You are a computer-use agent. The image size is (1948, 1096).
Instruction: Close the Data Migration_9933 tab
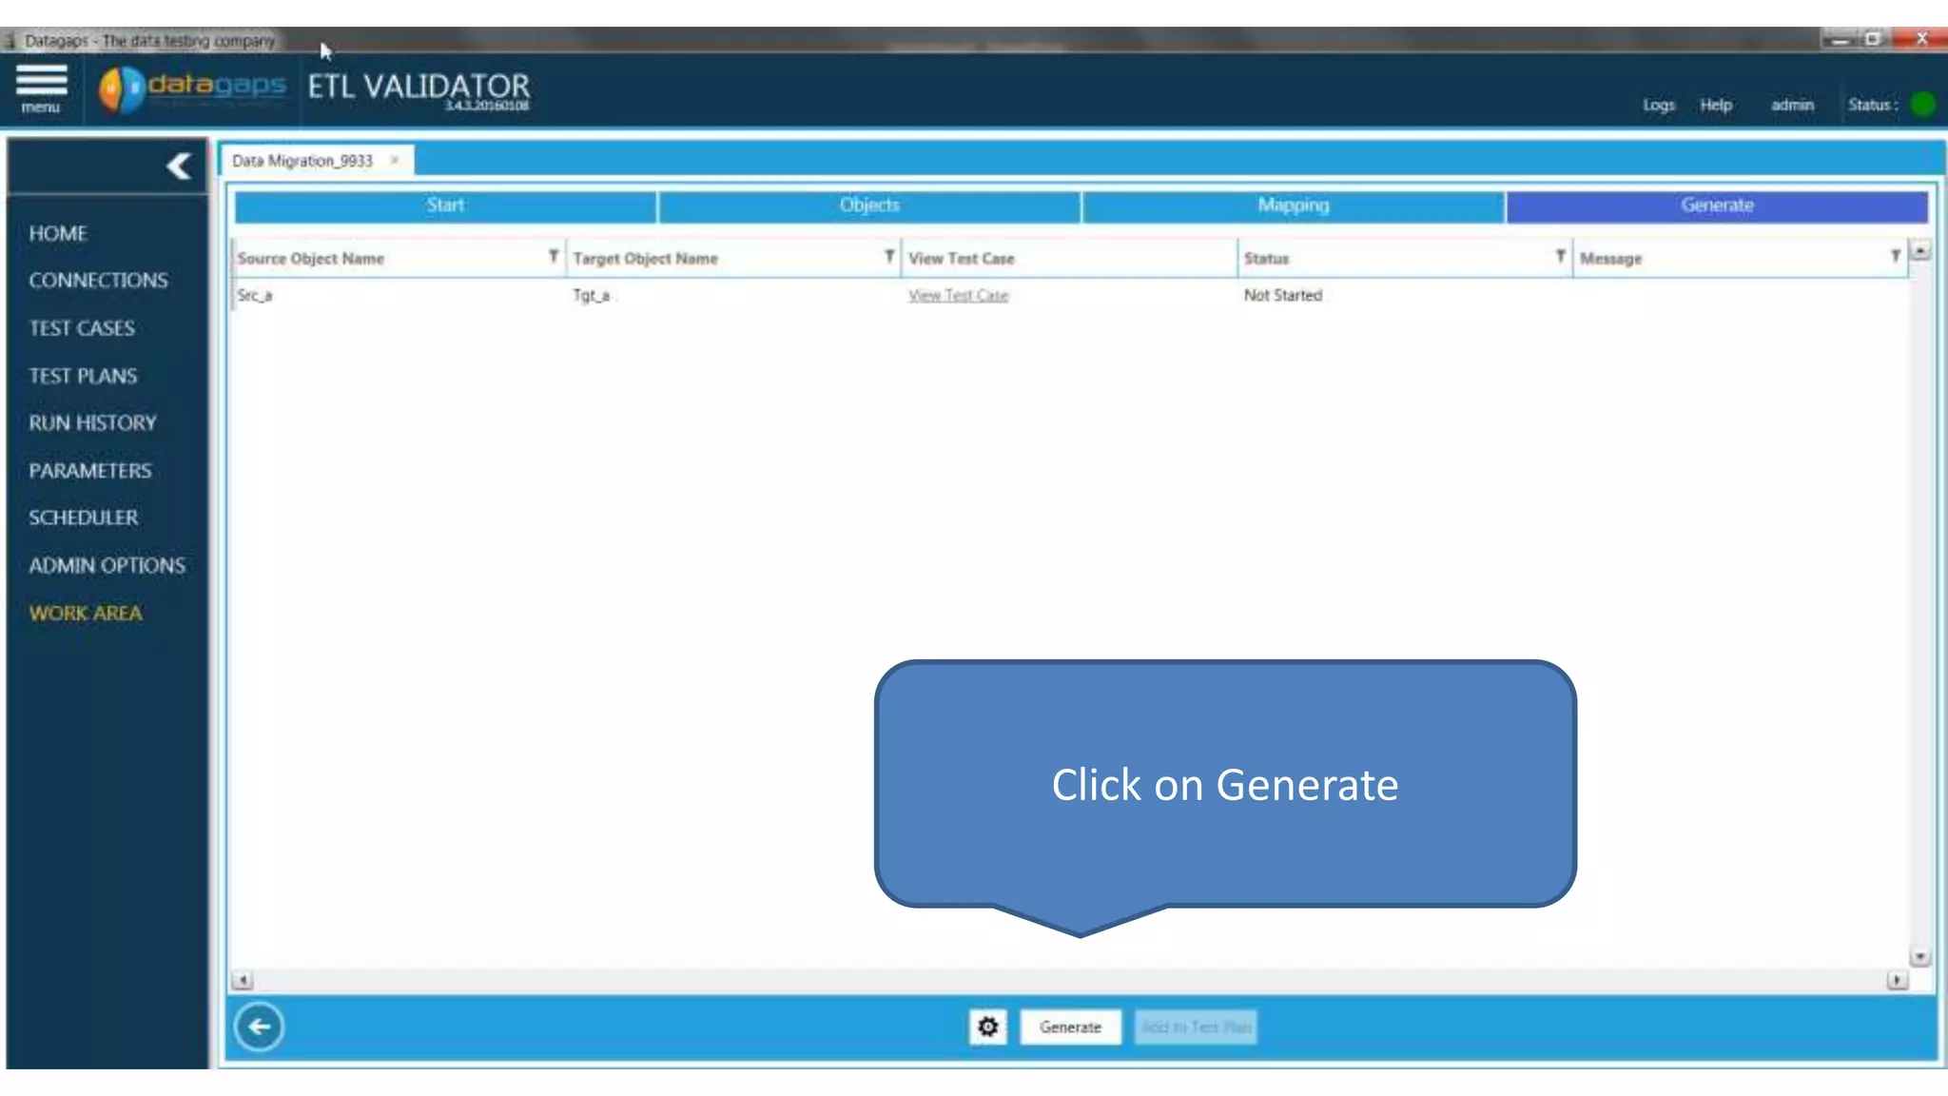click(395, 161)
